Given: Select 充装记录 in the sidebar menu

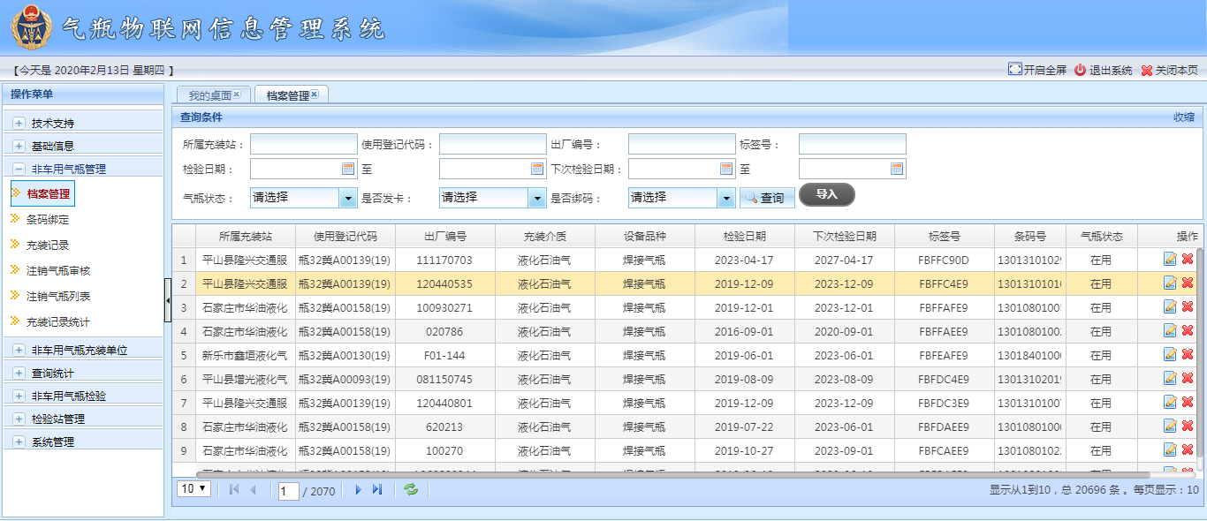Looking at the screenshot, I should tap(48, 245).
